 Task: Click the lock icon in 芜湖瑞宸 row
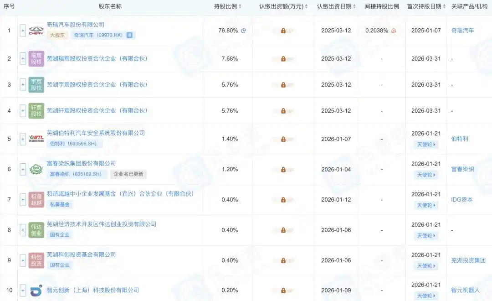283,59
